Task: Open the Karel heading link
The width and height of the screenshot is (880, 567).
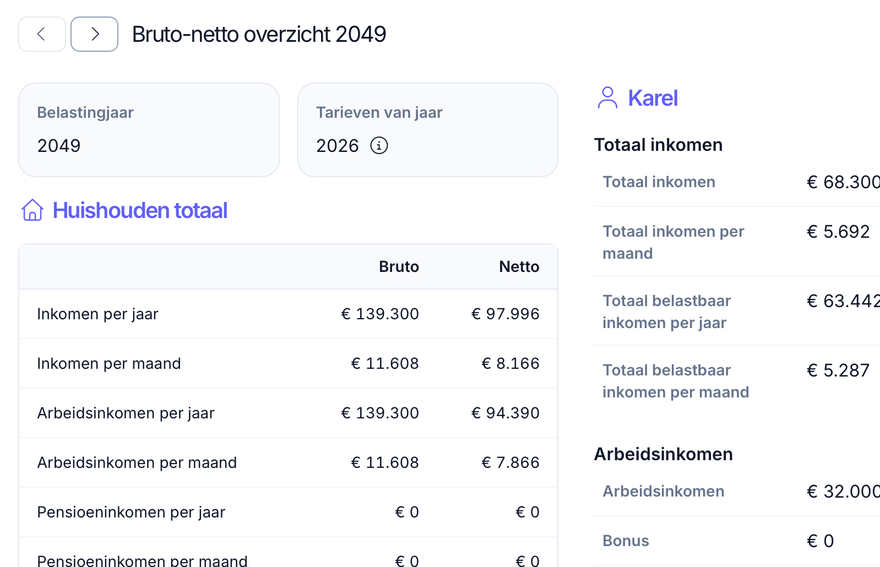Action: 653,98
